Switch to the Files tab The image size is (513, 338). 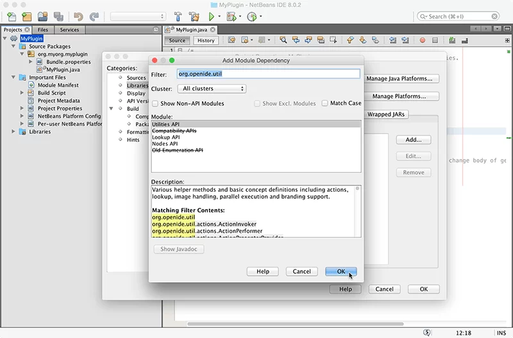pyautogui.click(x=43, y=30)
